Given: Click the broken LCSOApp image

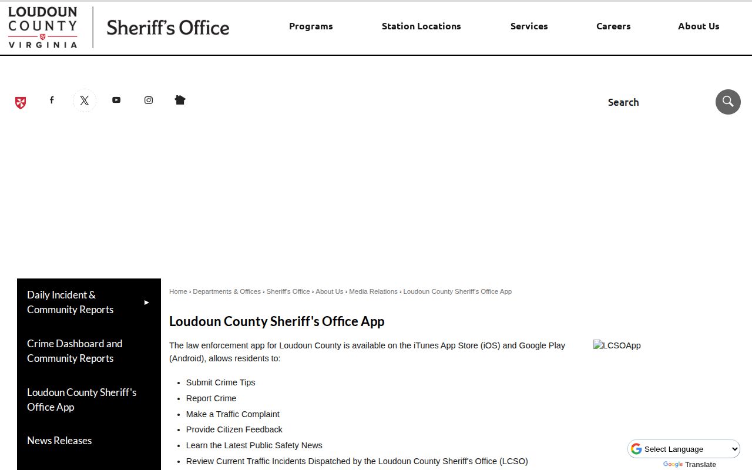Looking at the screenshot, I should (x=617, y=345).
